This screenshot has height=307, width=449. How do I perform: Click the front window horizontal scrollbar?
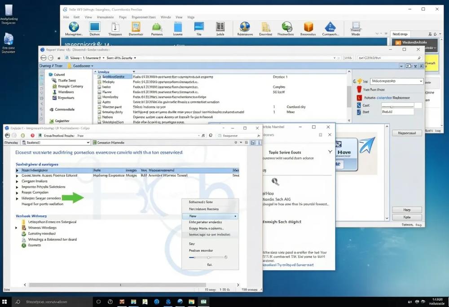pos(117,285)
